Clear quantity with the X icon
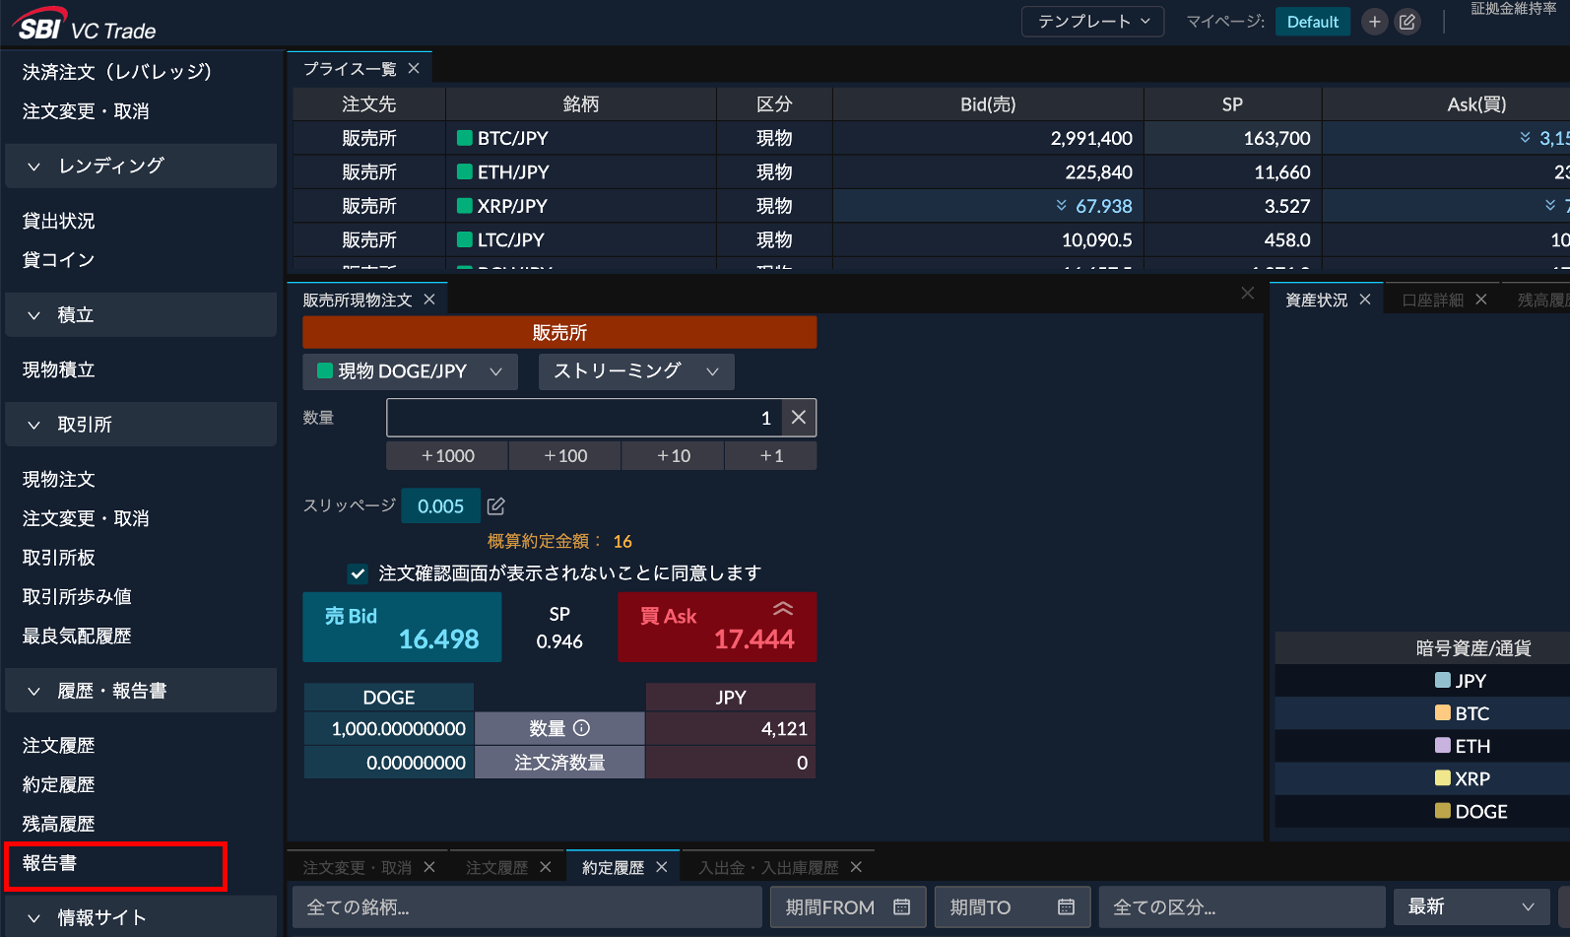1570x938 pixels. click(x=799, y=418)
